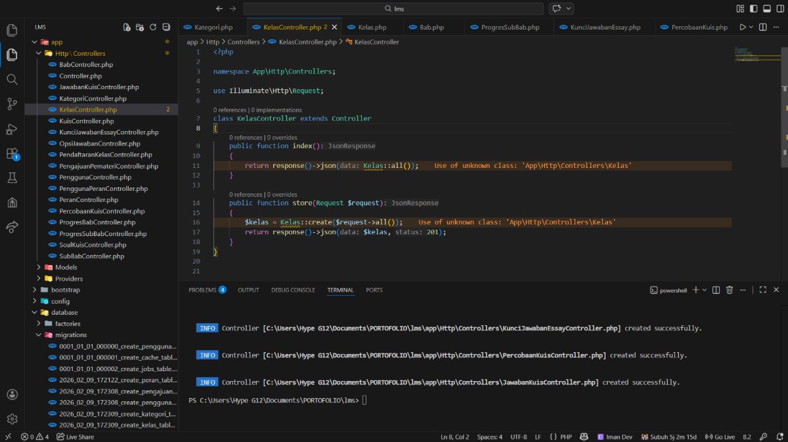Split the editor to the right

tap(763, 28)
